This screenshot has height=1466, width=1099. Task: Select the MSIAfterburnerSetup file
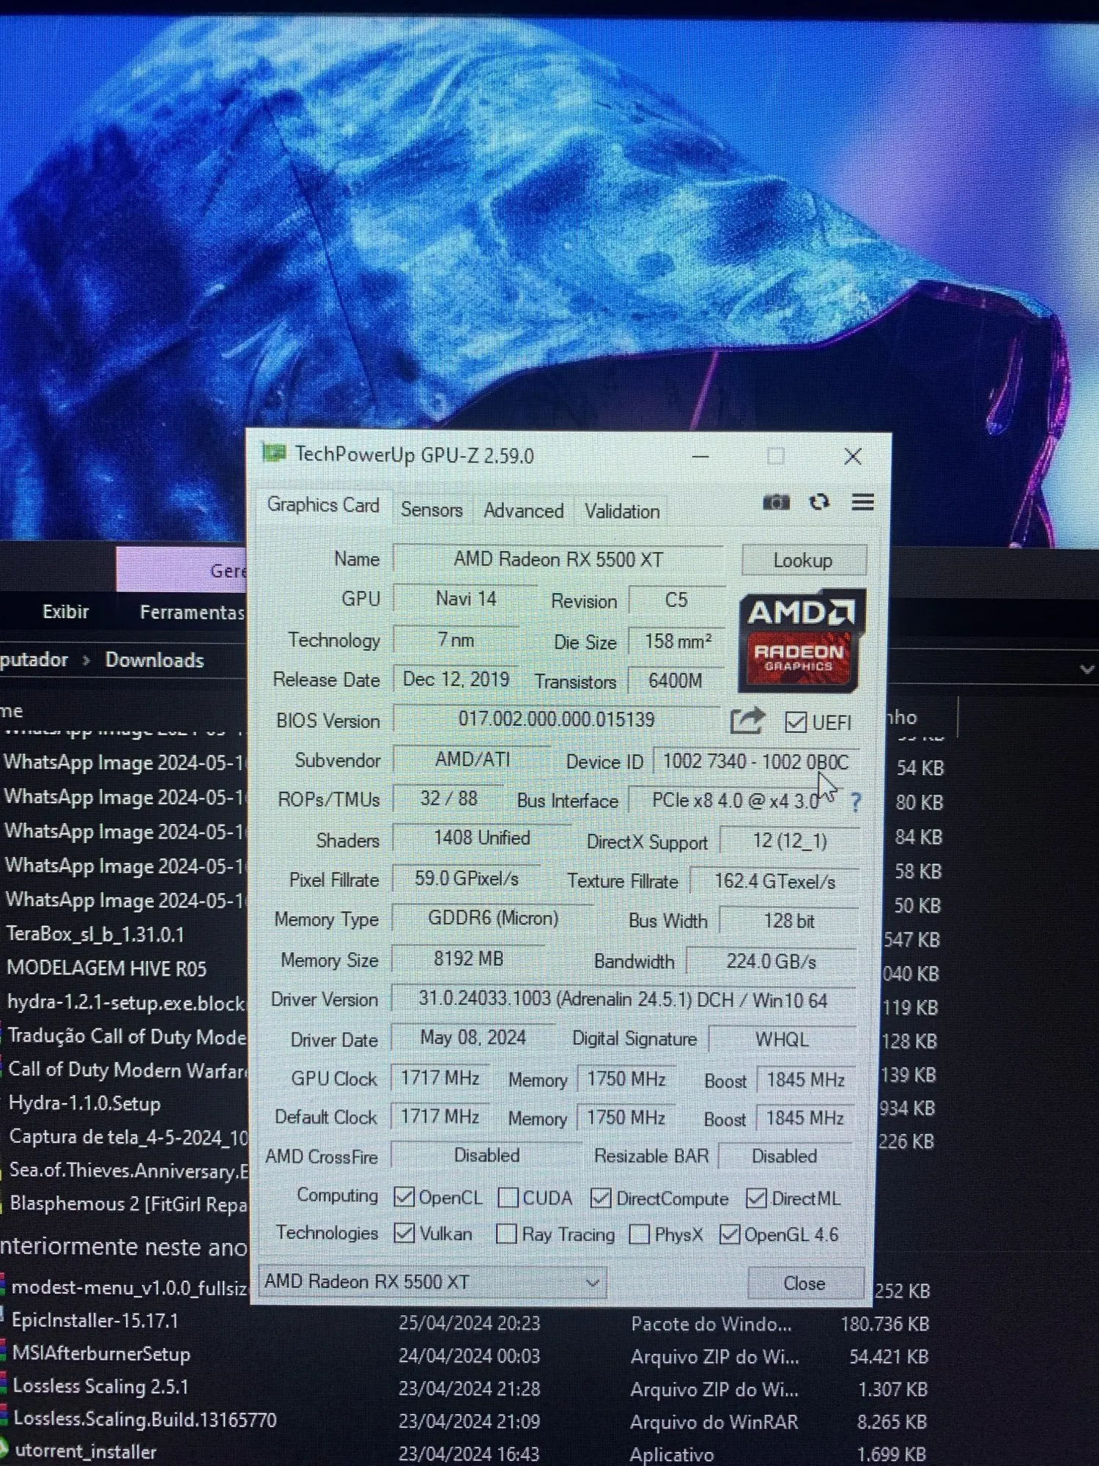tap(101, 1354)
